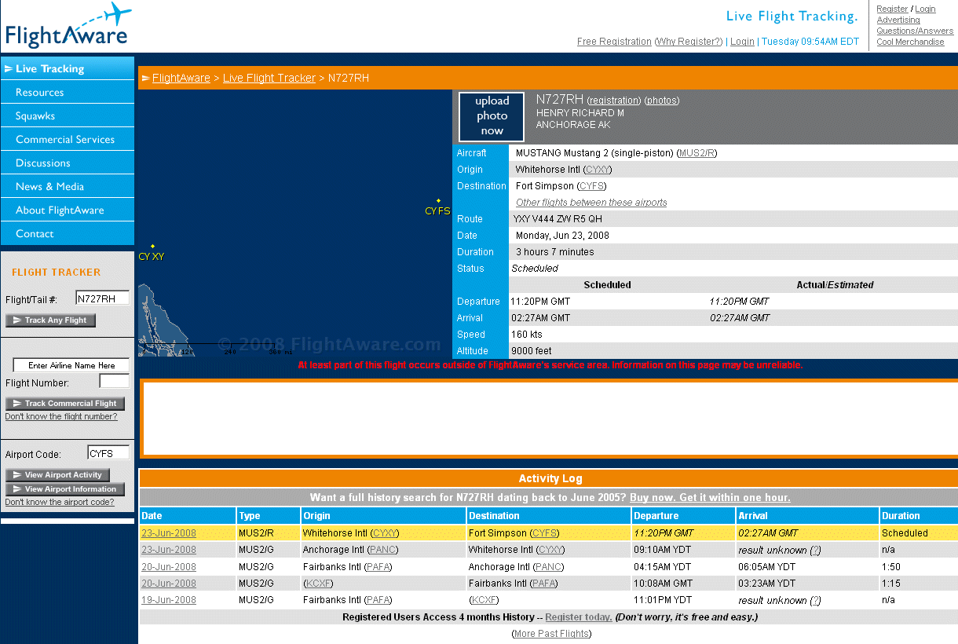
Task: Open the Contact menu item
Action: point(68,233)
